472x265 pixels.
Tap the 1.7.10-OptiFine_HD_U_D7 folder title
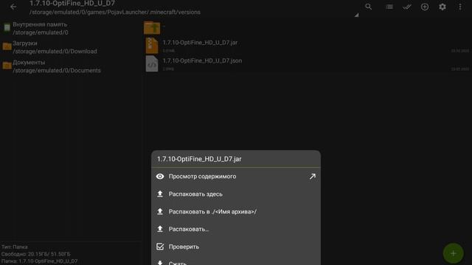[x=72, y=3]
